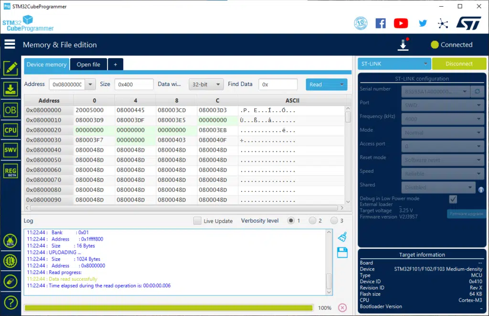Open the YouTube link icon
Screen dimensions: 489x316
401,23
